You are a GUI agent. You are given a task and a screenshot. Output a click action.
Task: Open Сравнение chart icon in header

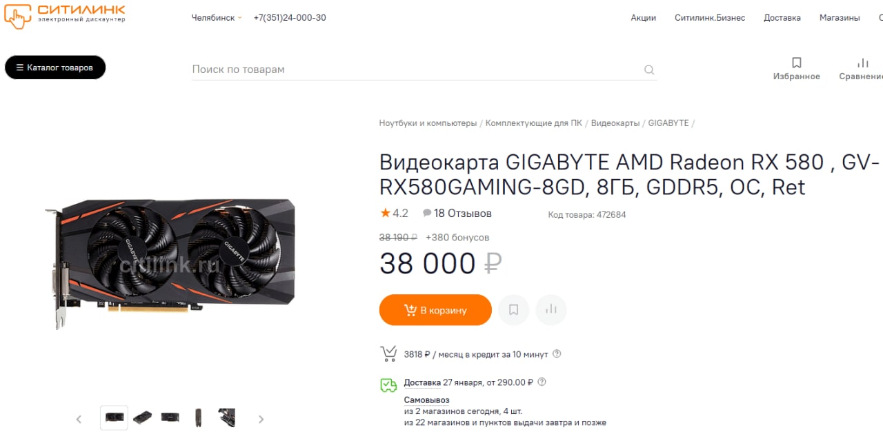coord(863,63)
